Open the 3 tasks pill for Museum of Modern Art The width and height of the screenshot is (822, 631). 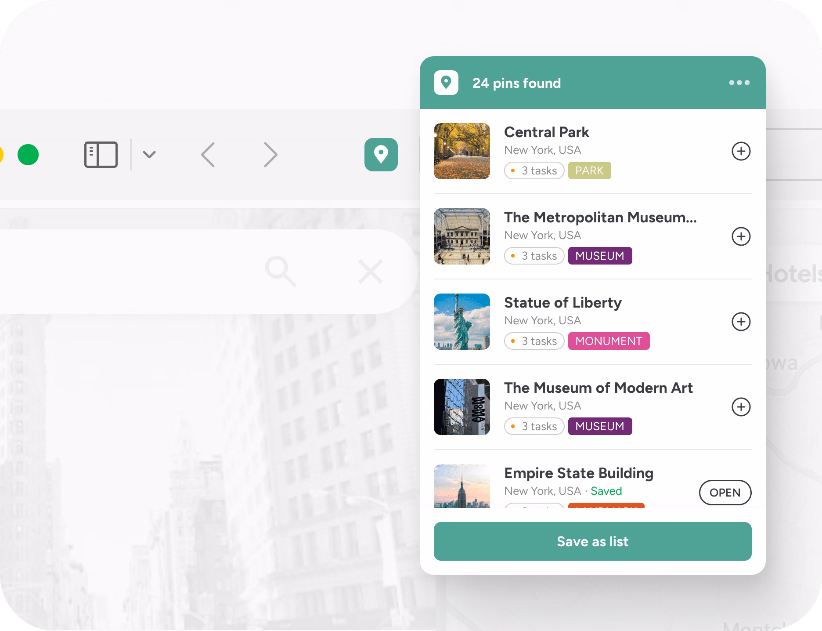point(534,426)
